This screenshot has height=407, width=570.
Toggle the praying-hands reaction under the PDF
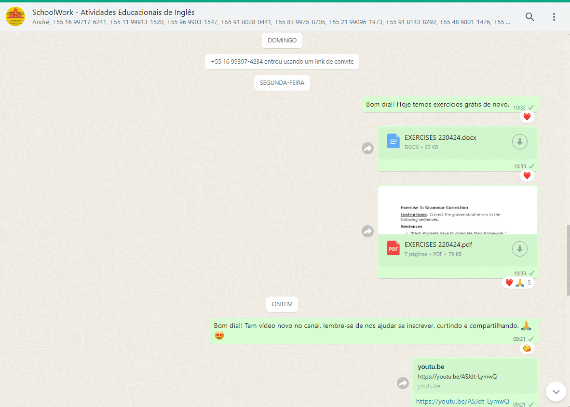[520, 282]
